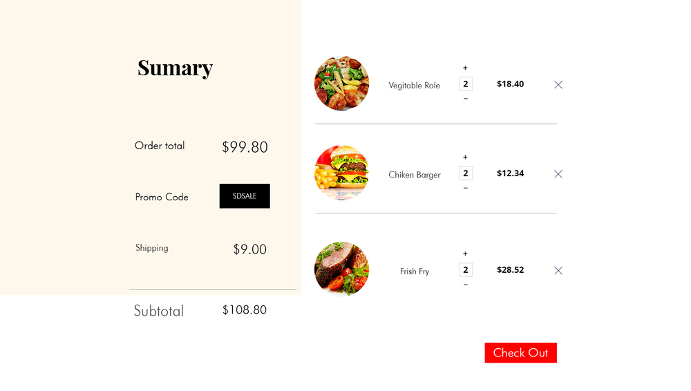Click the Frish Fry item name
691x391 pixels.
pyautogui.click(x=414, y=271)
